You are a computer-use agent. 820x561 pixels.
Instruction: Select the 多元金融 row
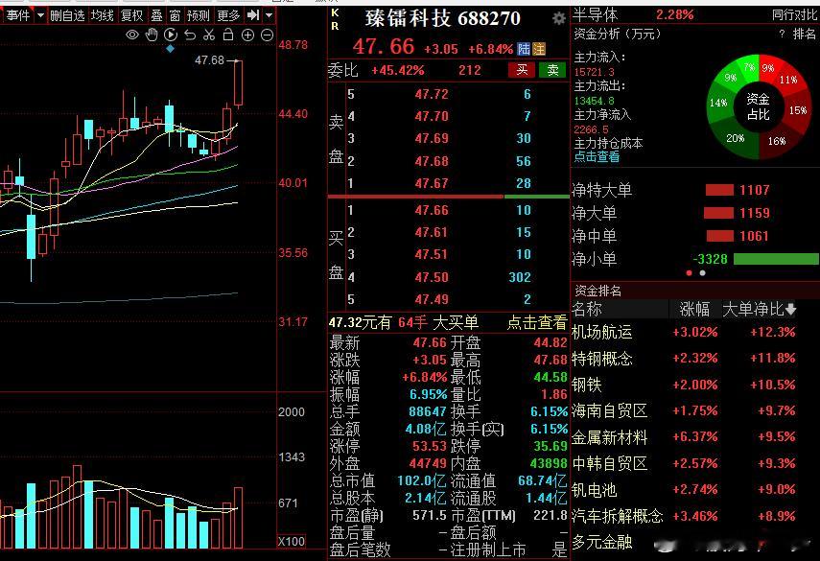click(694, 543)
